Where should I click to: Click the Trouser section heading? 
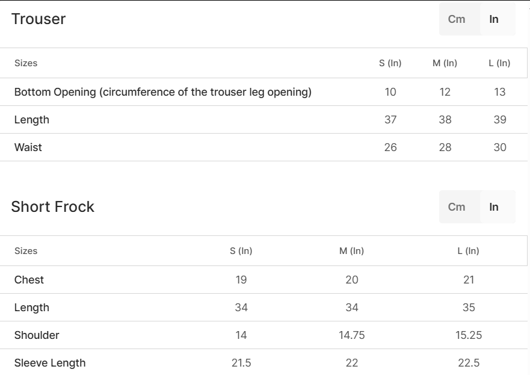39,19
